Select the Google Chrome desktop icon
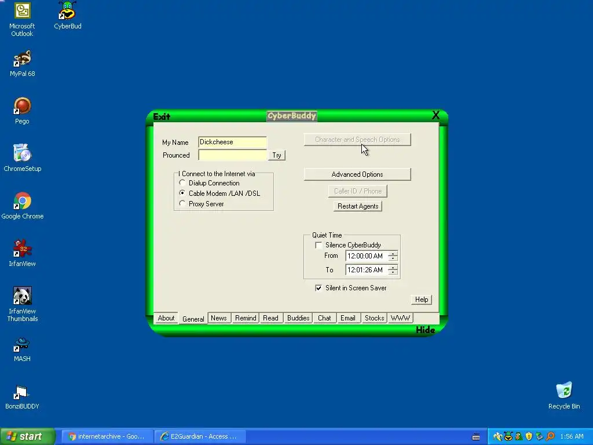 pyautogui.click(x=23, y=206)
